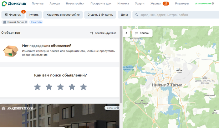This screenshot has width=219, height=128.
Task: Click the info icon beside the Академический header ad
Action: (213, 3)
